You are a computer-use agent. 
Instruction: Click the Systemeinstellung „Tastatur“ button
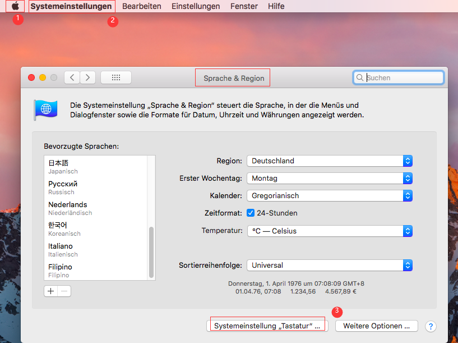[267, 326]
